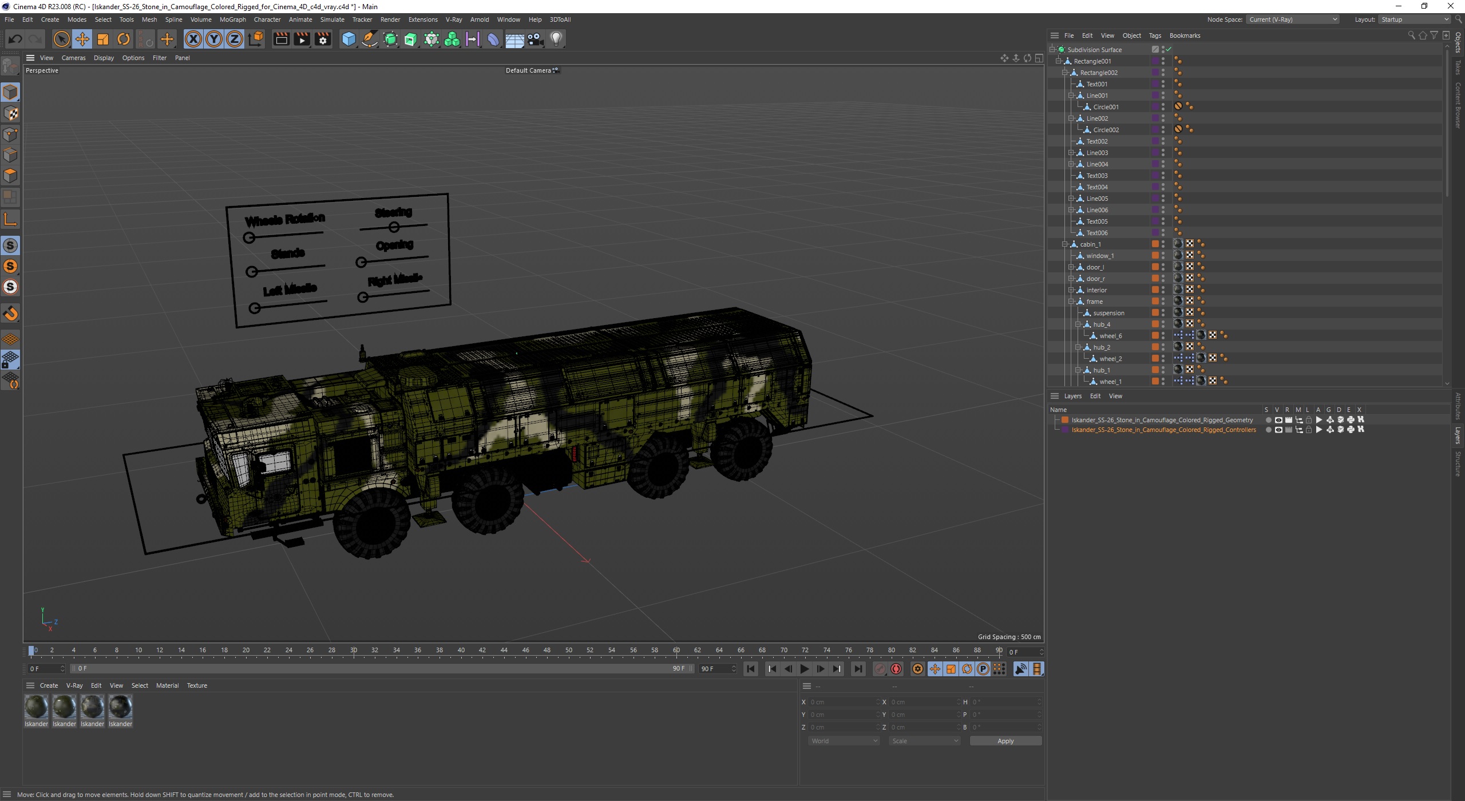Play the animation forward
This screenshot has height=801, width=1465.
pos(804,669)
